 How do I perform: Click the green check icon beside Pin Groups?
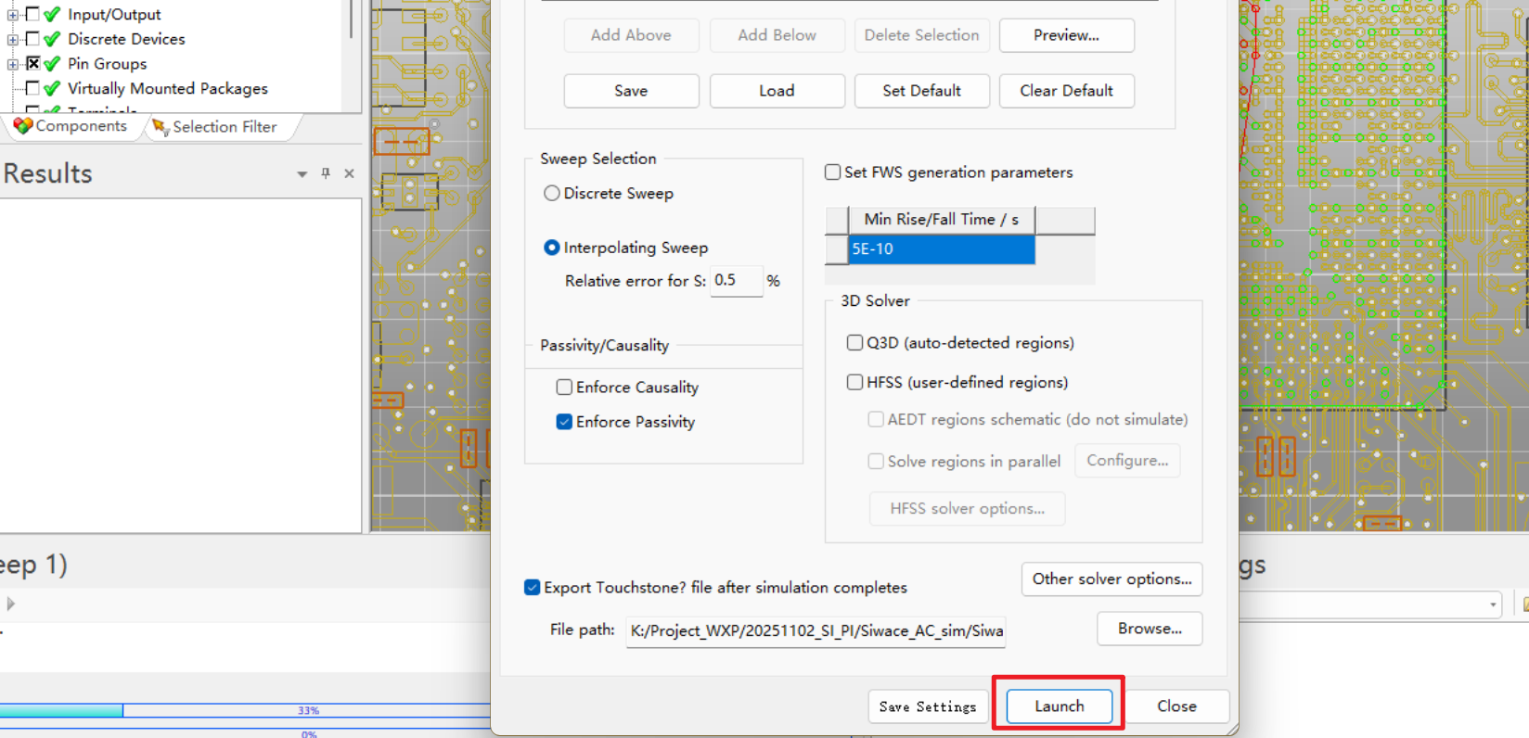(x=52, y=64)
